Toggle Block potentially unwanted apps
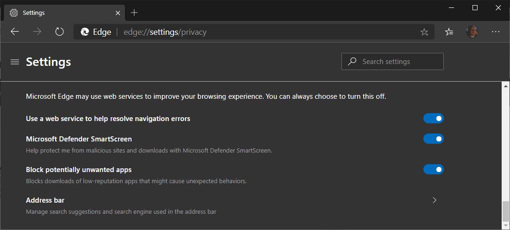The image size is (510, 230). tap(433, 169)
